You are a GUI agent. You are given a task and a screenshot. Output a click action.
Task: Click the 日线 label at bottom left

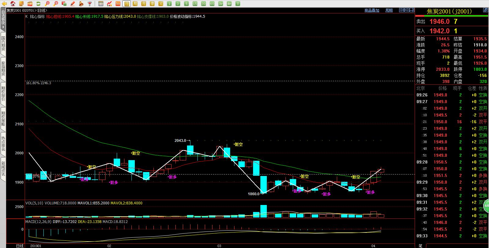19,246
